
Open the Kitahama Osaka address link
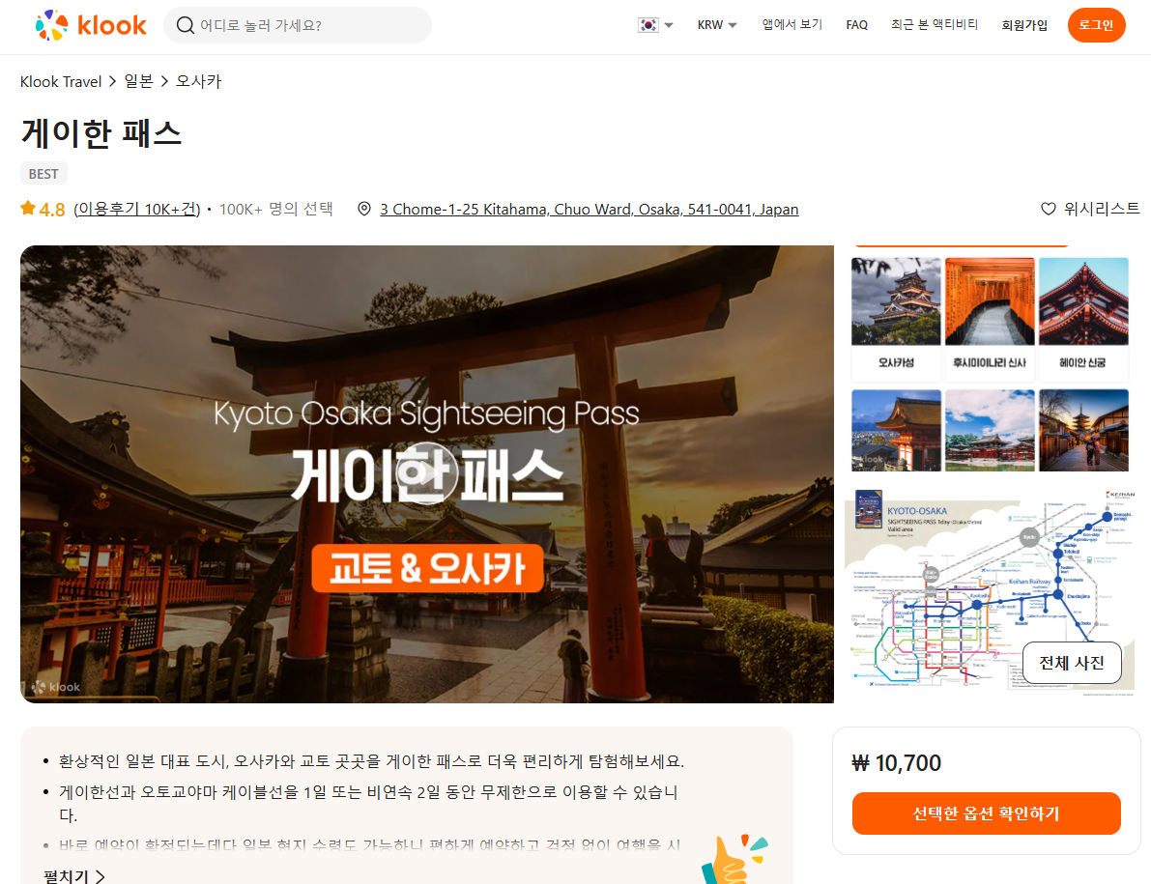589,209
